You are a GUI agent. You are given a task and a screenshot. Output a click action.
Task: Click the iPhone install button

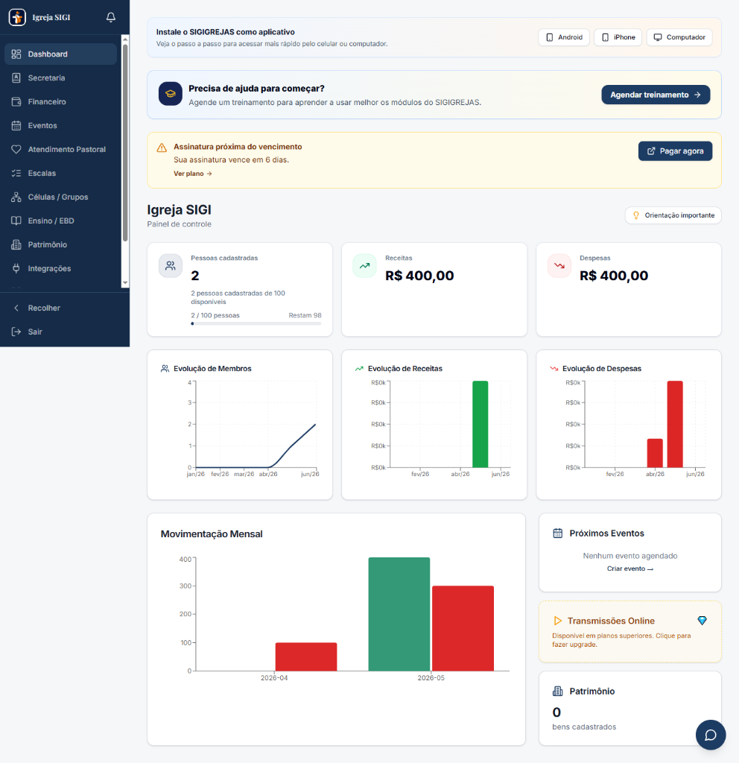click(618, 37)
